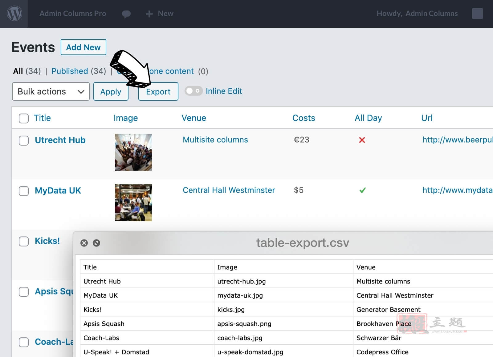This screenshot has width=493, height=357.
Task: Select the Kicks! title cell in the csv
Action: [147, 309]
